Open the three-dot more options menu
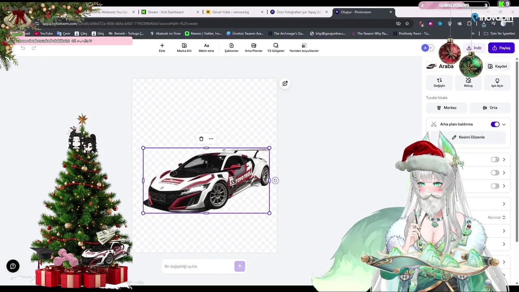519x292 pixels. tap(211, 139)
